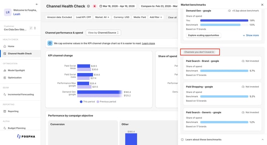Open the circular icon beside the page title
This screenshot has height=145, width=267.
pyautogui.click(x=88, y=6)
